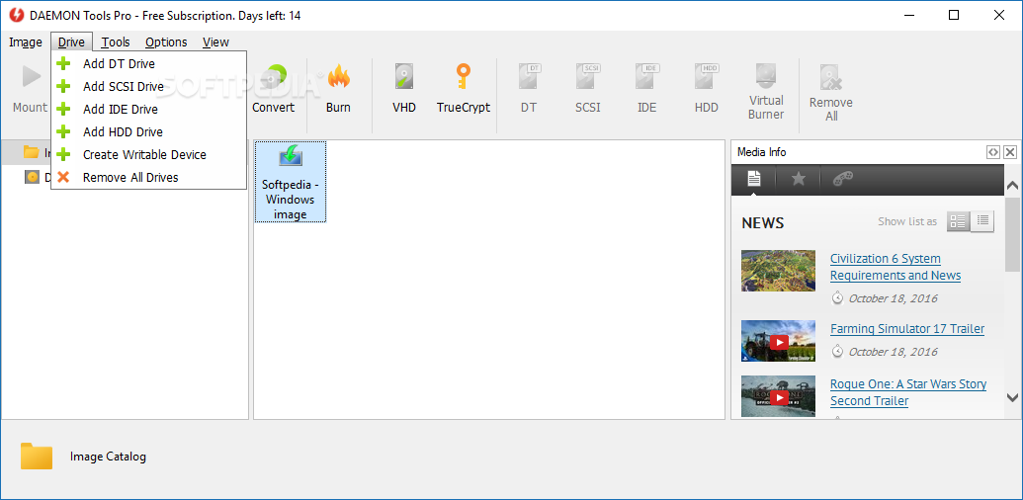
Task: Open the Options menu
Action: (x=166, y=42)
